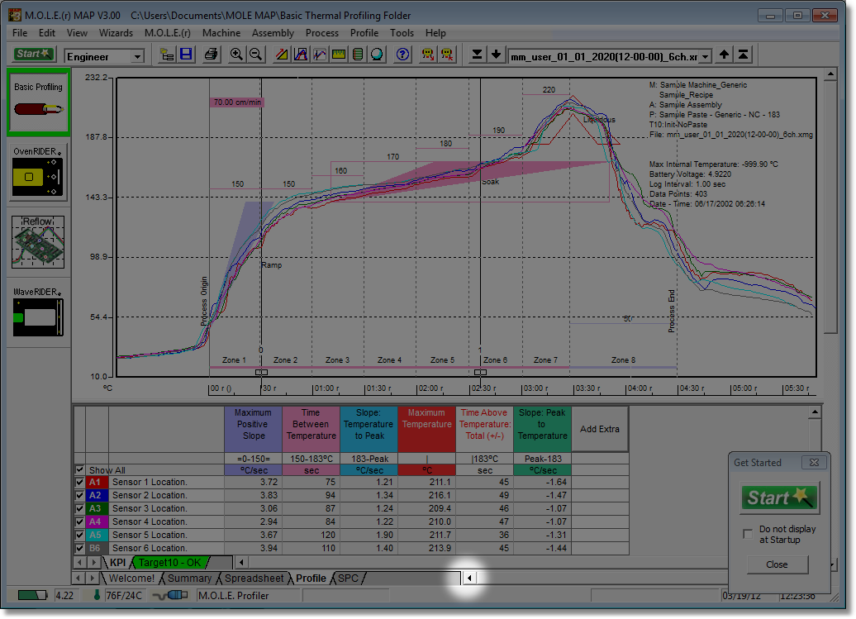Click the first yellow M.O.L.E. mascot icon
The height and width of the screenshot is (619, 856).
click(x=428, y=55)
